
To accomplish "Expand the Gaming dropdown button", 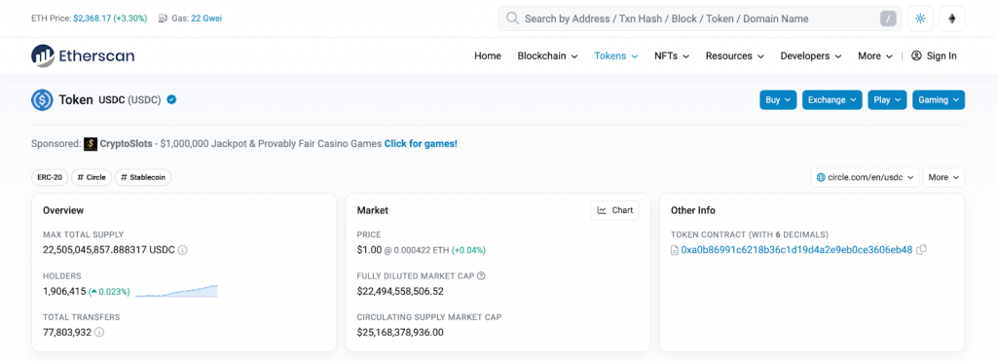I will click(x=939, y=100).
